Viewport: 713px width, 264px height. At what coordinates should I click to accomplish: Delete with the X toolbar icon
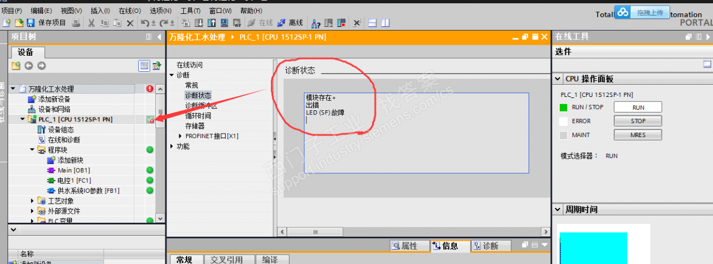coord(130,23)
